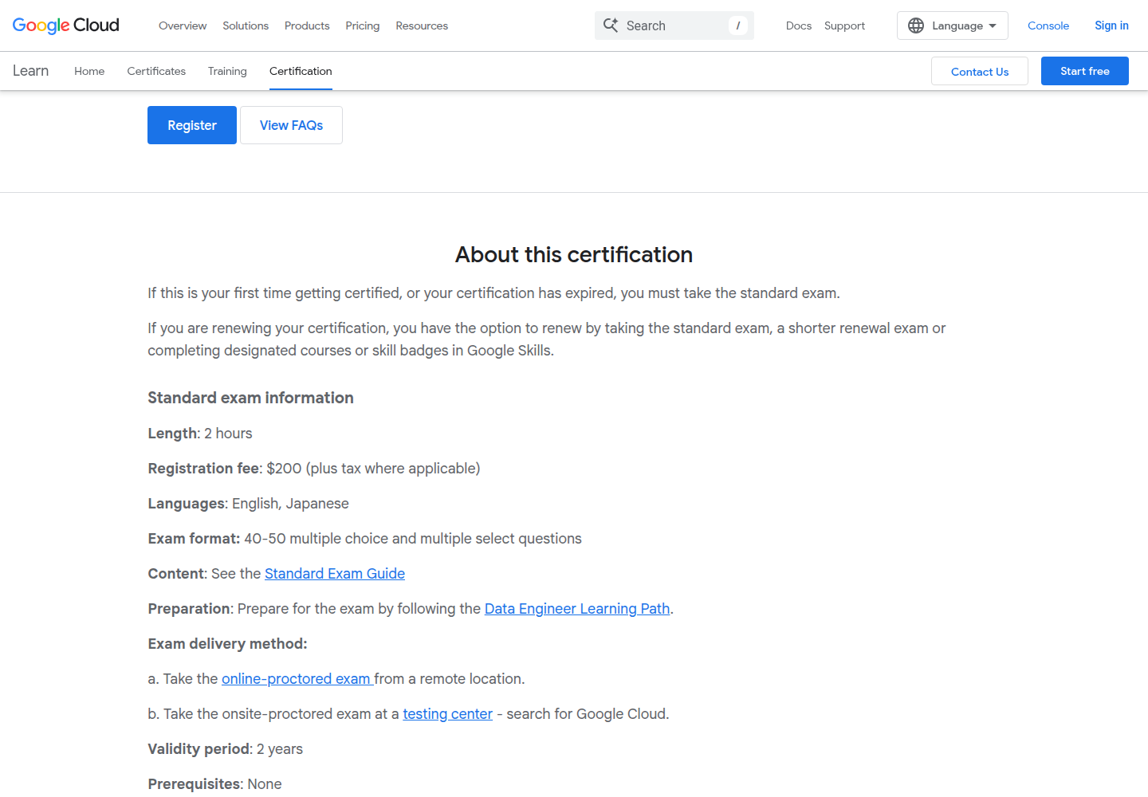Click the 'Registration fee: $200' line

(x=314, y=469)
